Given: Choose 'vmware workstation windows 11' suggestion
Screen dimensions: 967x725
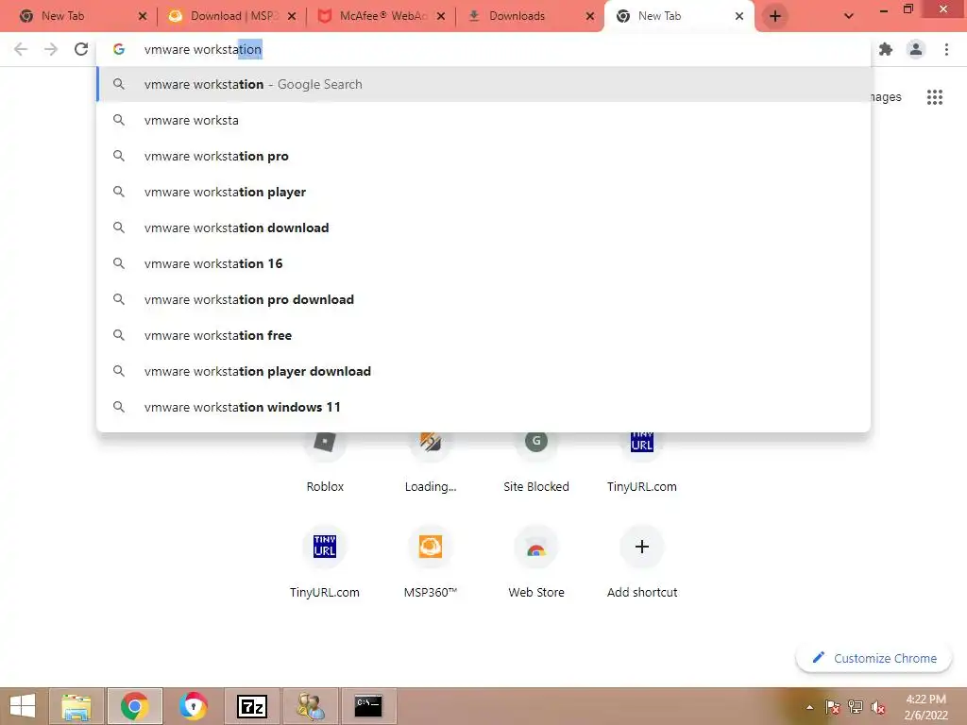Looking at the screenshot, I should pos(483,407).
